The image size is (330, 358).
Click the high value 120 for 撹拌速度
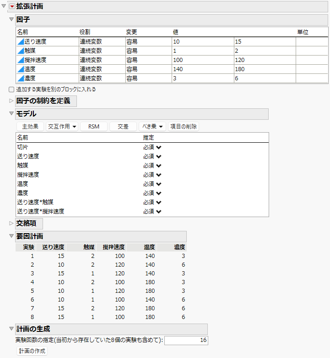pyautogui.click(x=265, y=60)
